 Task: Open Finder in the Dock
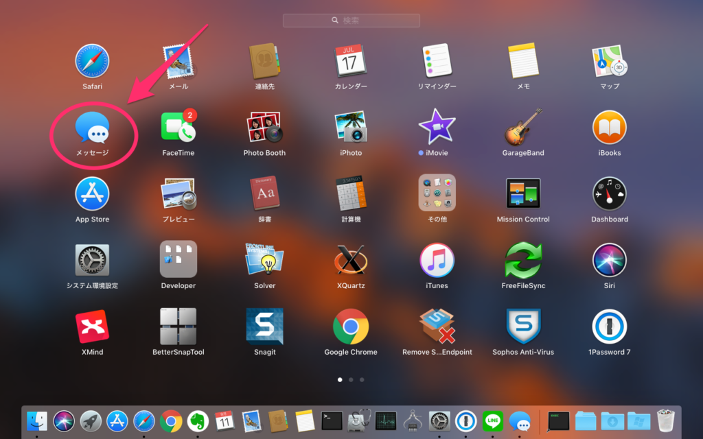37,420
